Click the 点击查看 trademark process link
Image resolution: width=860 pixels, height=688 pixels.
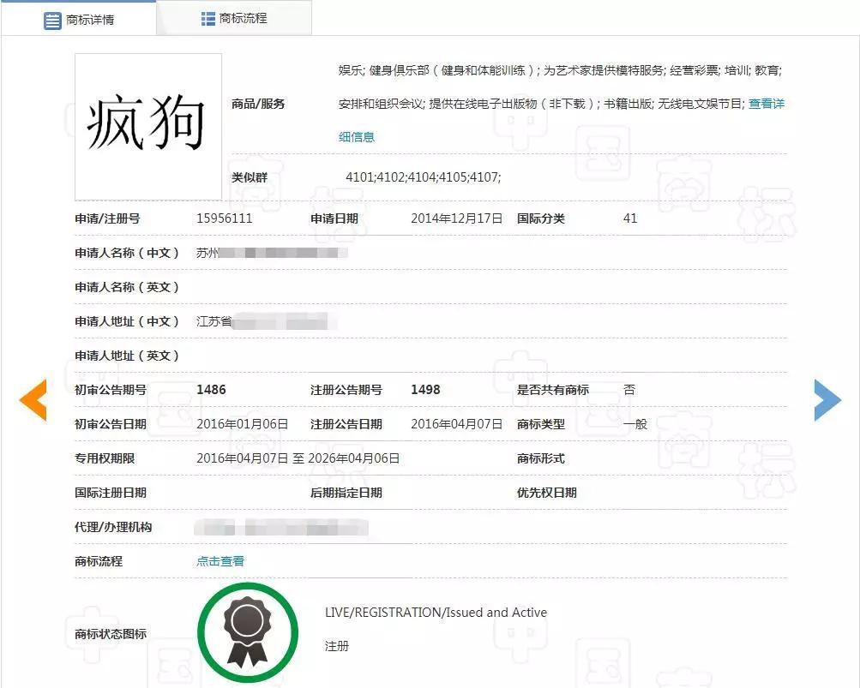coord(220,561)
